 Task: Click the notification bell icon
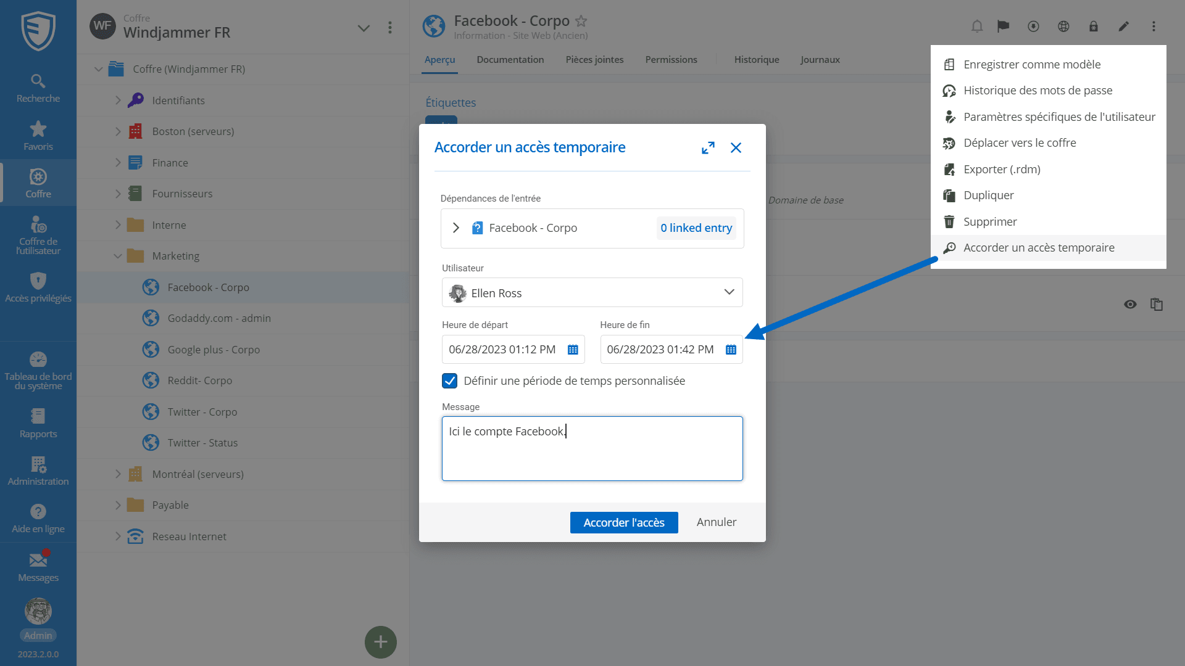click(x=976, y=27)
